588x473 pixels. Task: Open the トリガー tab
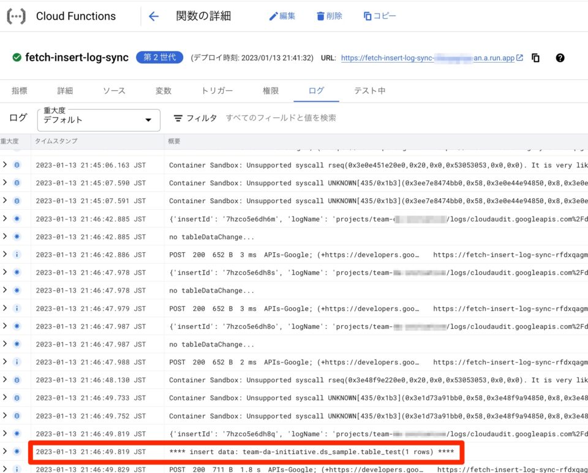(216, 90)
